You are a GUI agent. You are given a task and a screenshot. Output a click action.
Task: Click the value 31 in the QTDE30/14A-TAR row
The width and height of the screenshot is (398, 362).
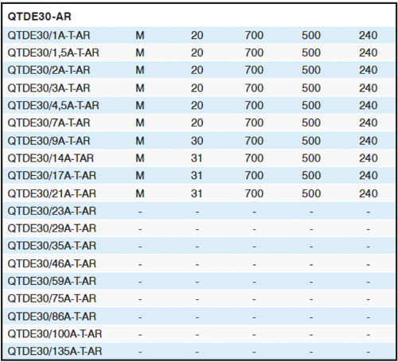coord(197,158)
